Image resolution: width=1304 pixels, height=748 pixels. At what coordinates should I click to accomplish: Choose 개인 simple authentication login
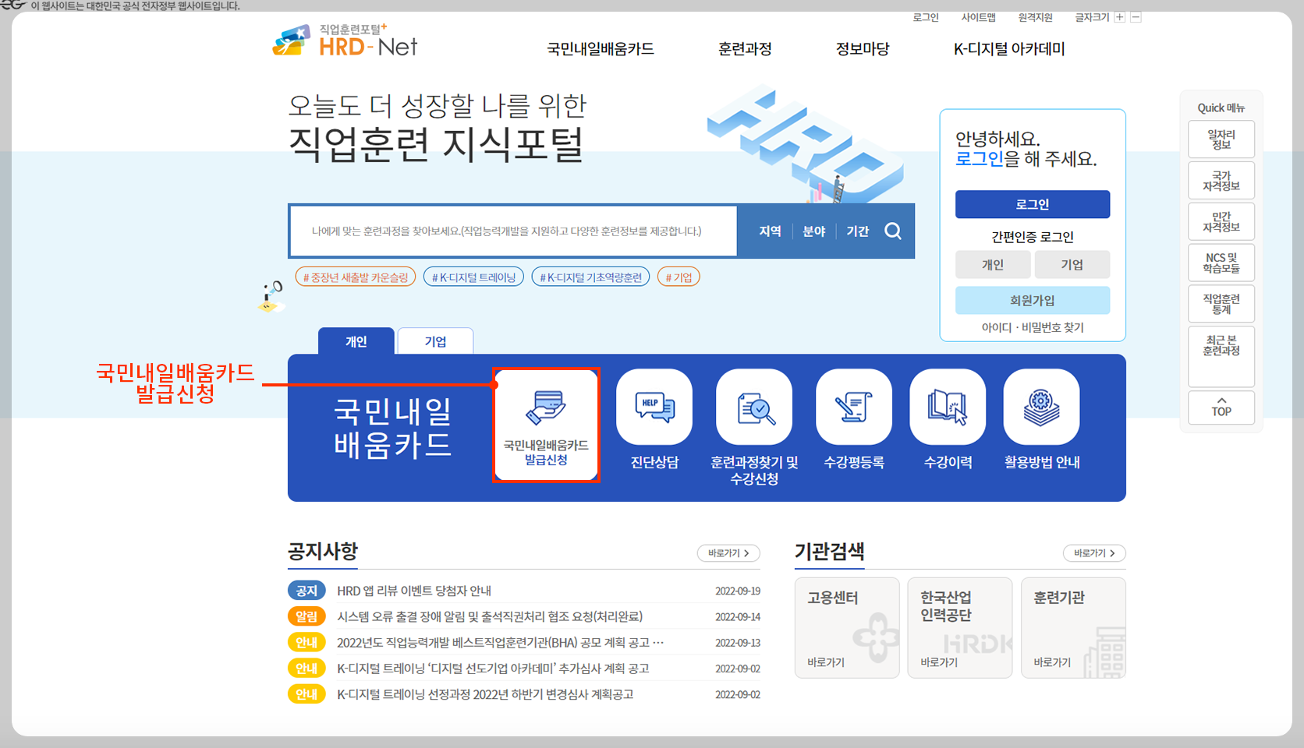click(x=993, y=265)
